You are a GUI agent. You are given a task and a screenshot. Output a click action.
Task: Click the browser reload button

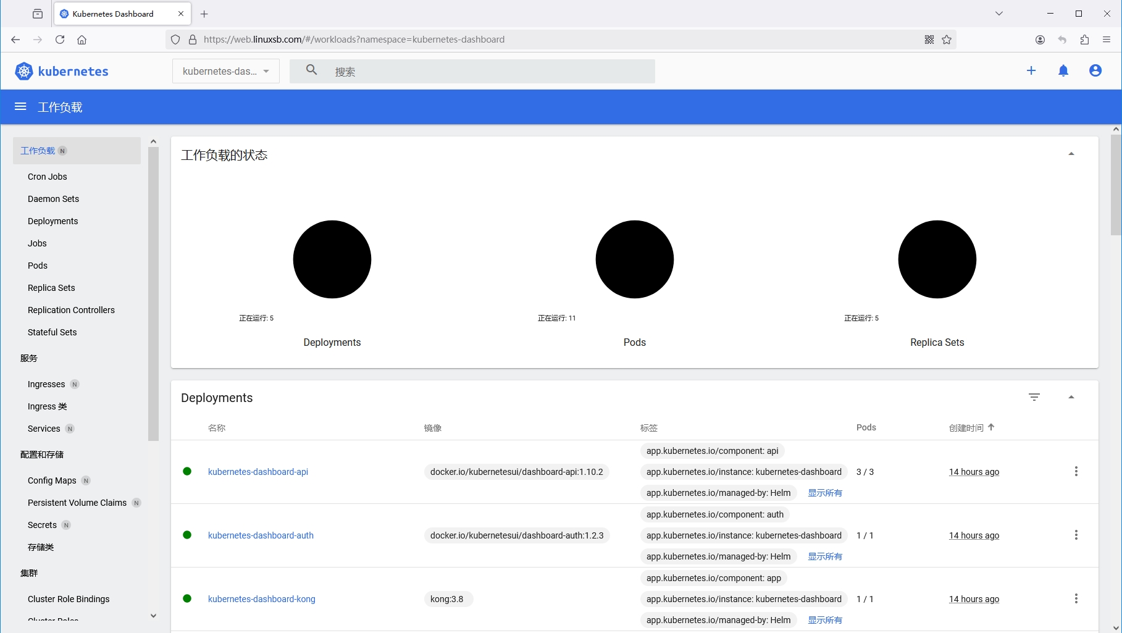click(x=60, y=40)
